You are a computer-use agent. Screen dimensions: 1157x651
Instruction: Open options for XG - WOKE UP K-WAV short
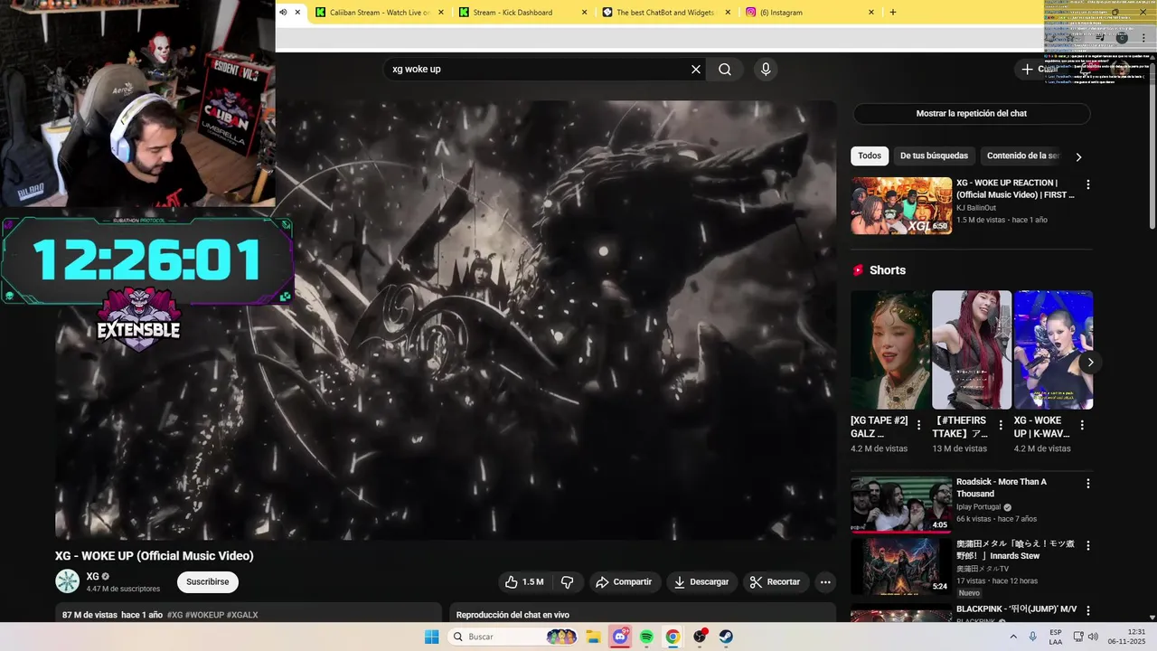click(1083, 425)
